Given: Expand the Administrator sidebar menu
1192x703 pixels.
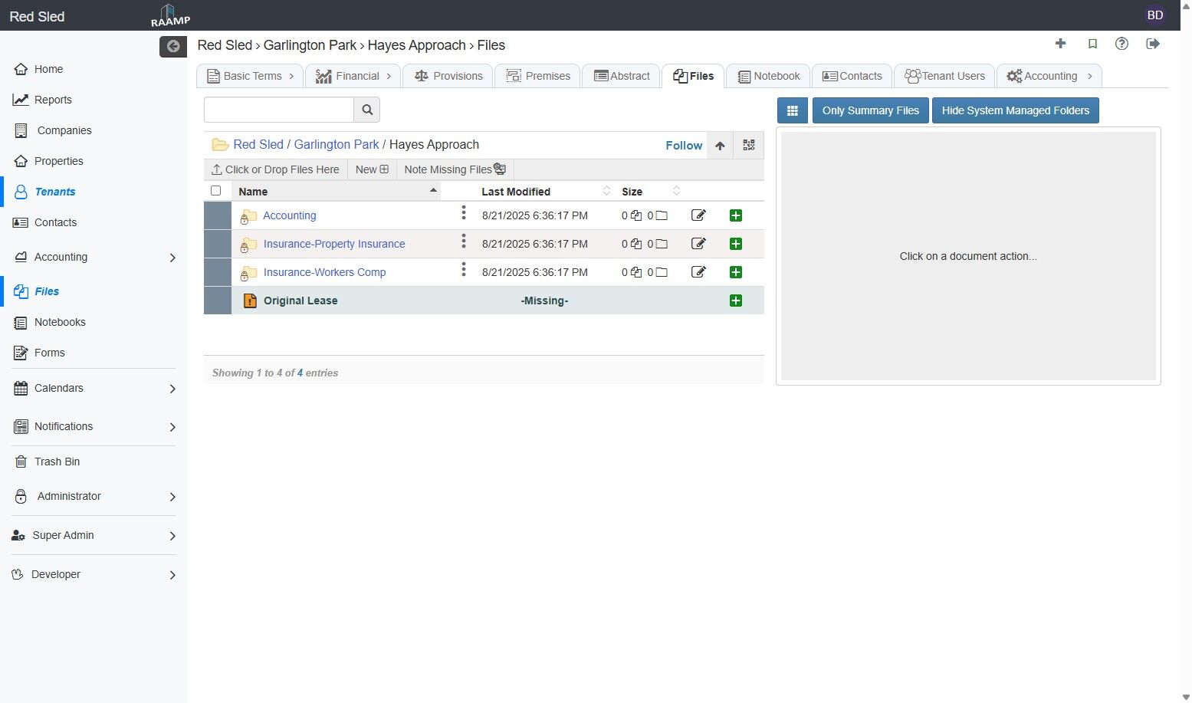Looking at the screenshot, I should click(x=172, y=497).
